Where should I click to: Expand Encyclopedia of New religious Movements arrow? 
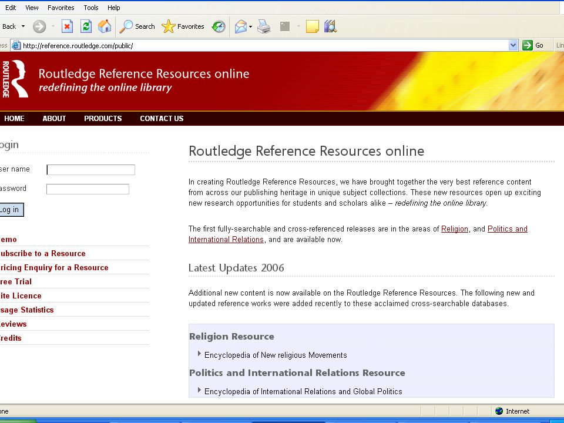199,354
